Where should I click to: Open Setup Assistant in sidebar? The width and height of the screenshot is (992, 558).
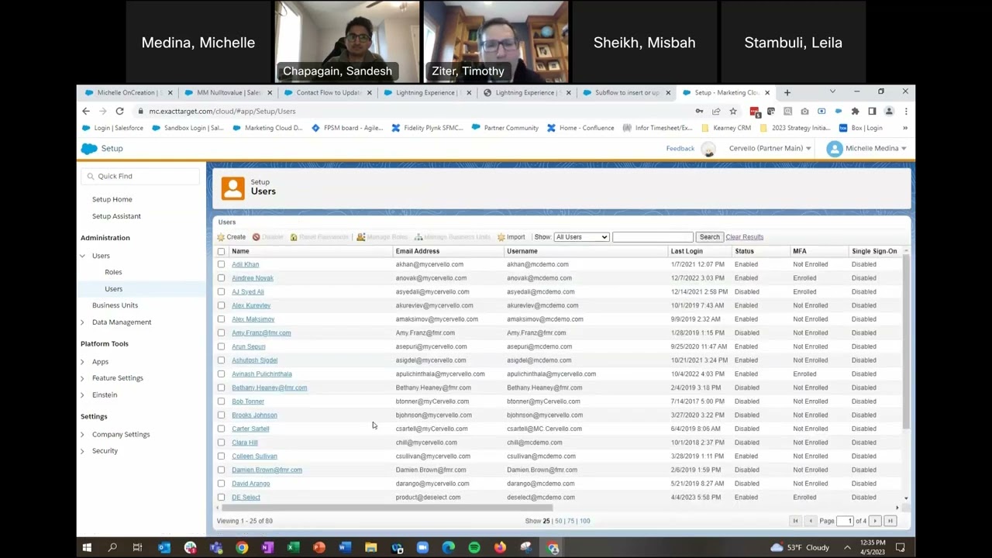(116, 216)
